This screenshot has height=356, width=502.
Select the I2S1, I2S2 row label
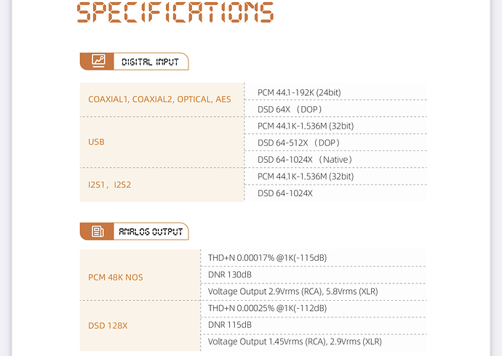tap(109, 185)
